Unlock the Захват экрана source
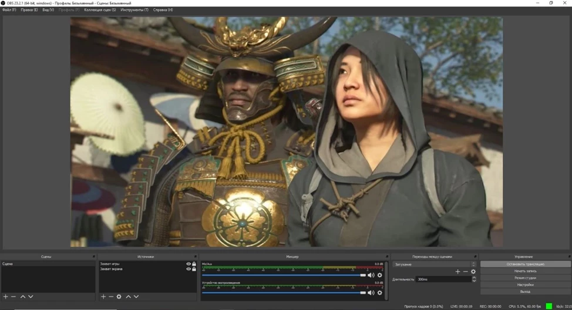572x310 pixels. 194,269
